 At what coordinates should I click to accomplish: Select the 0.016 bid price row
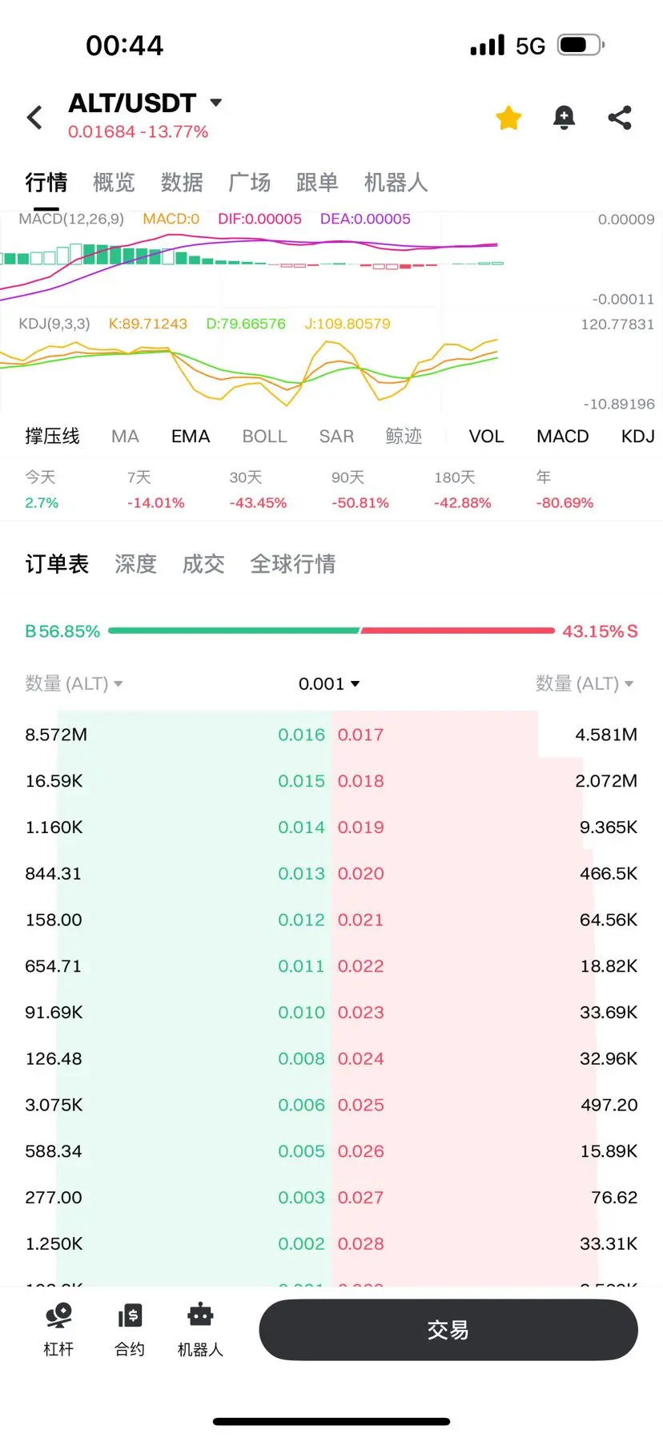(301, 735)
